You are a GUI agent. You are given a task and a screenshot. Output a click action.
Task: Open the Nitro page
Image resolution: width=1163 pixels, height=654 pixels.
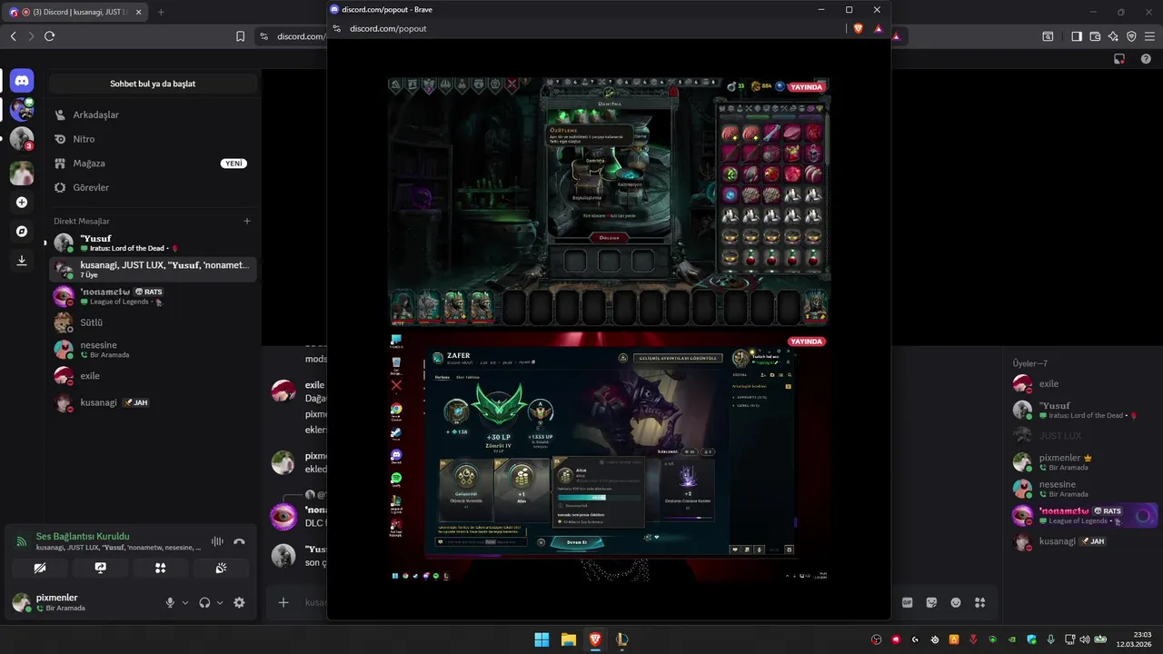(x=152, y=139)
